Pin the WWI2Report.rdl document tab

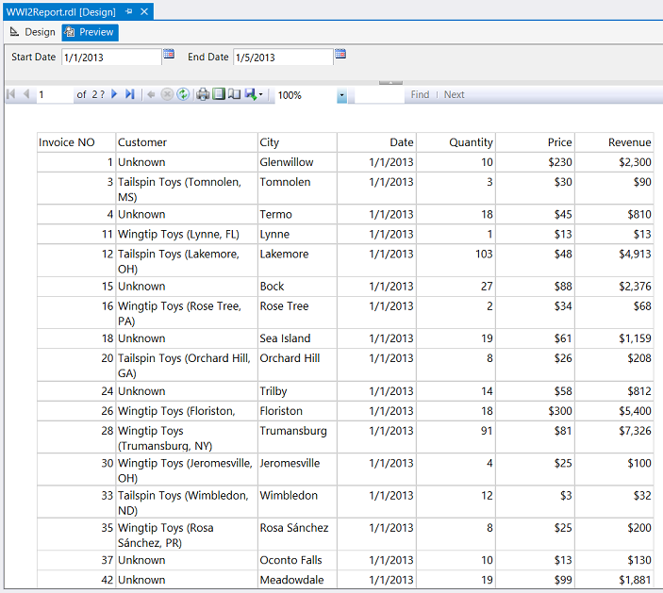128,11
